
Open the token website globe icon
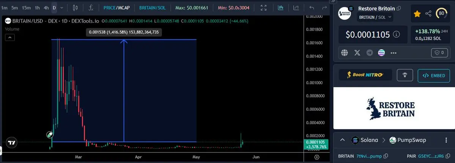tap(345, 53)
